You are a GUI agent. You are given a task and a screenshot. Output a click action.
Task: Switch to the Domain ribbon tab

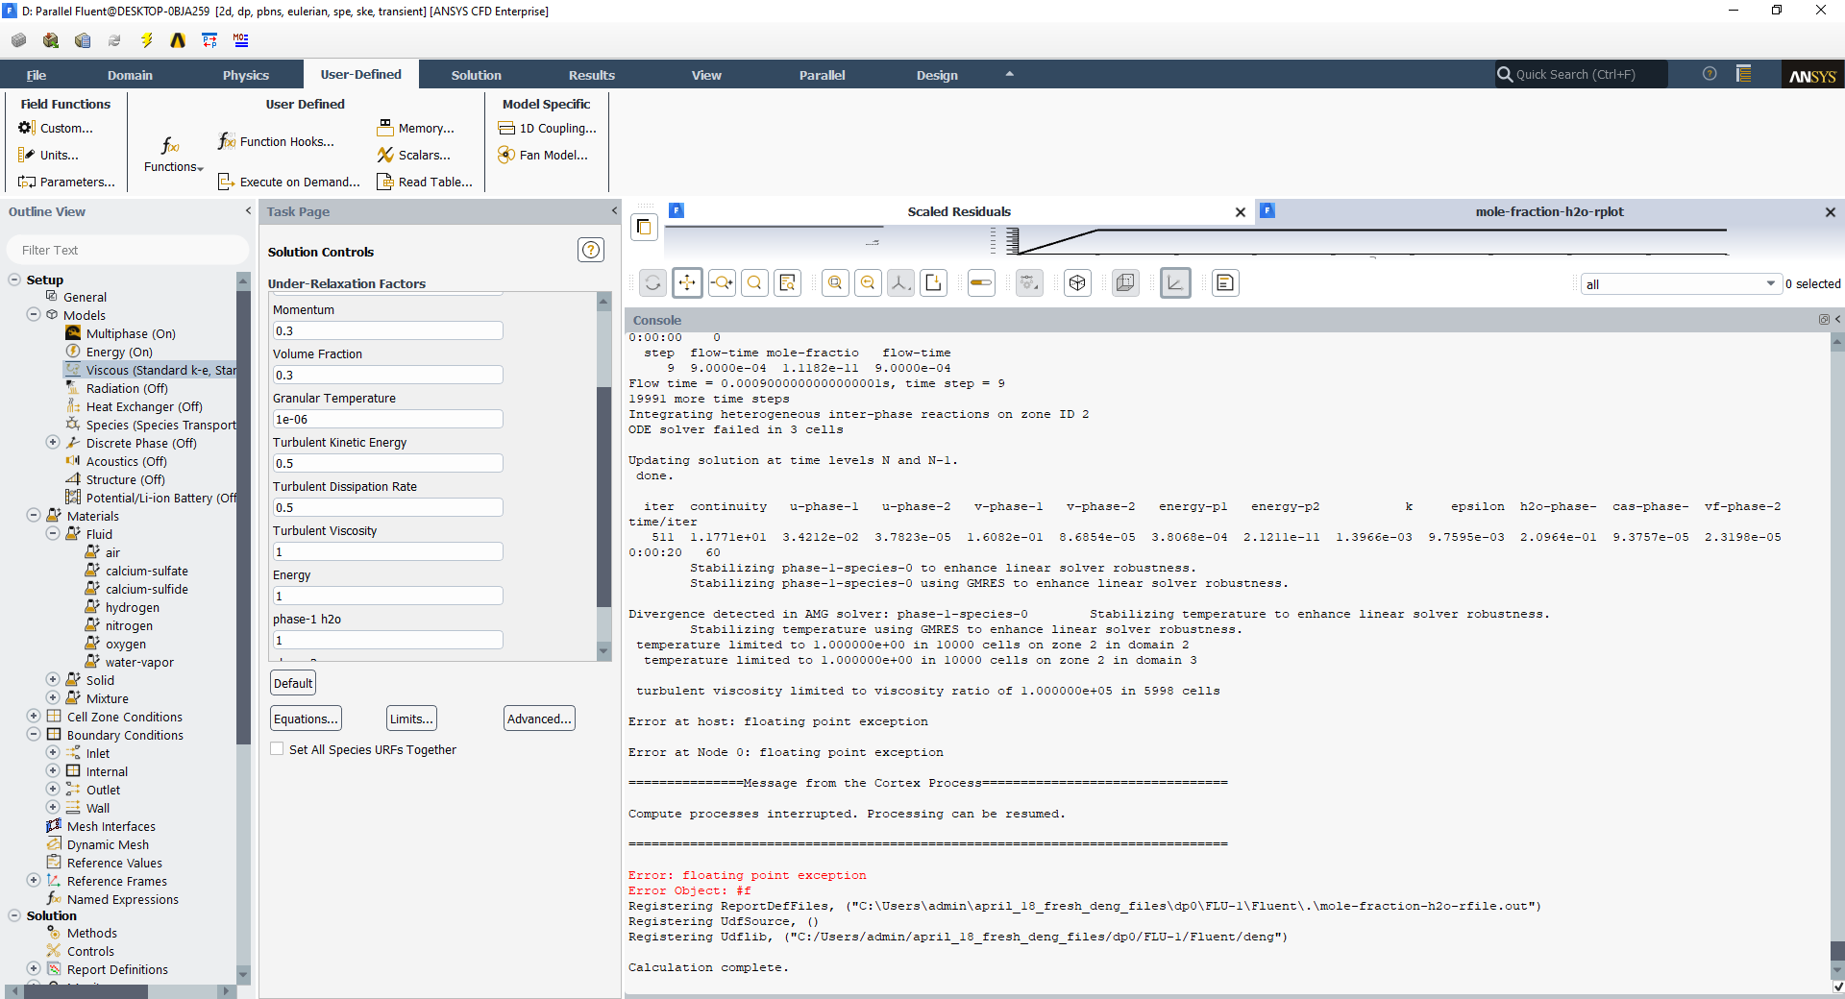point(130,75)
